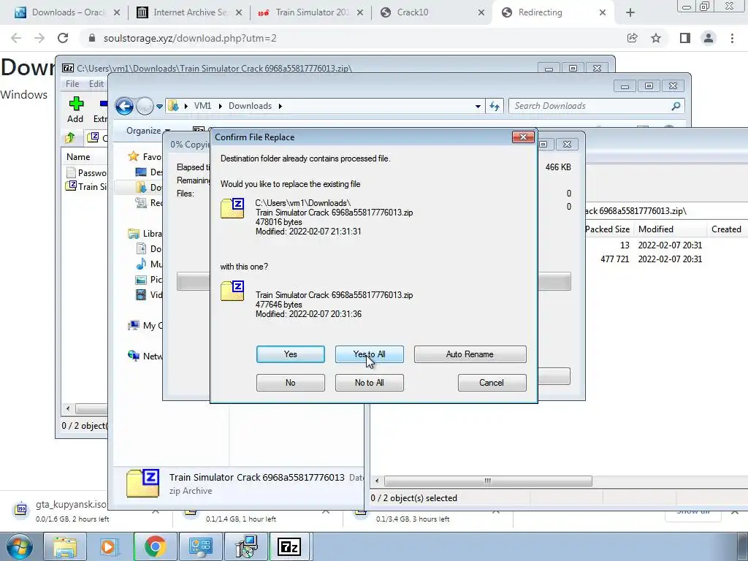The image size is (748, 561).
Task: Open Organize dropdown in Explorer
Action: 148,131
